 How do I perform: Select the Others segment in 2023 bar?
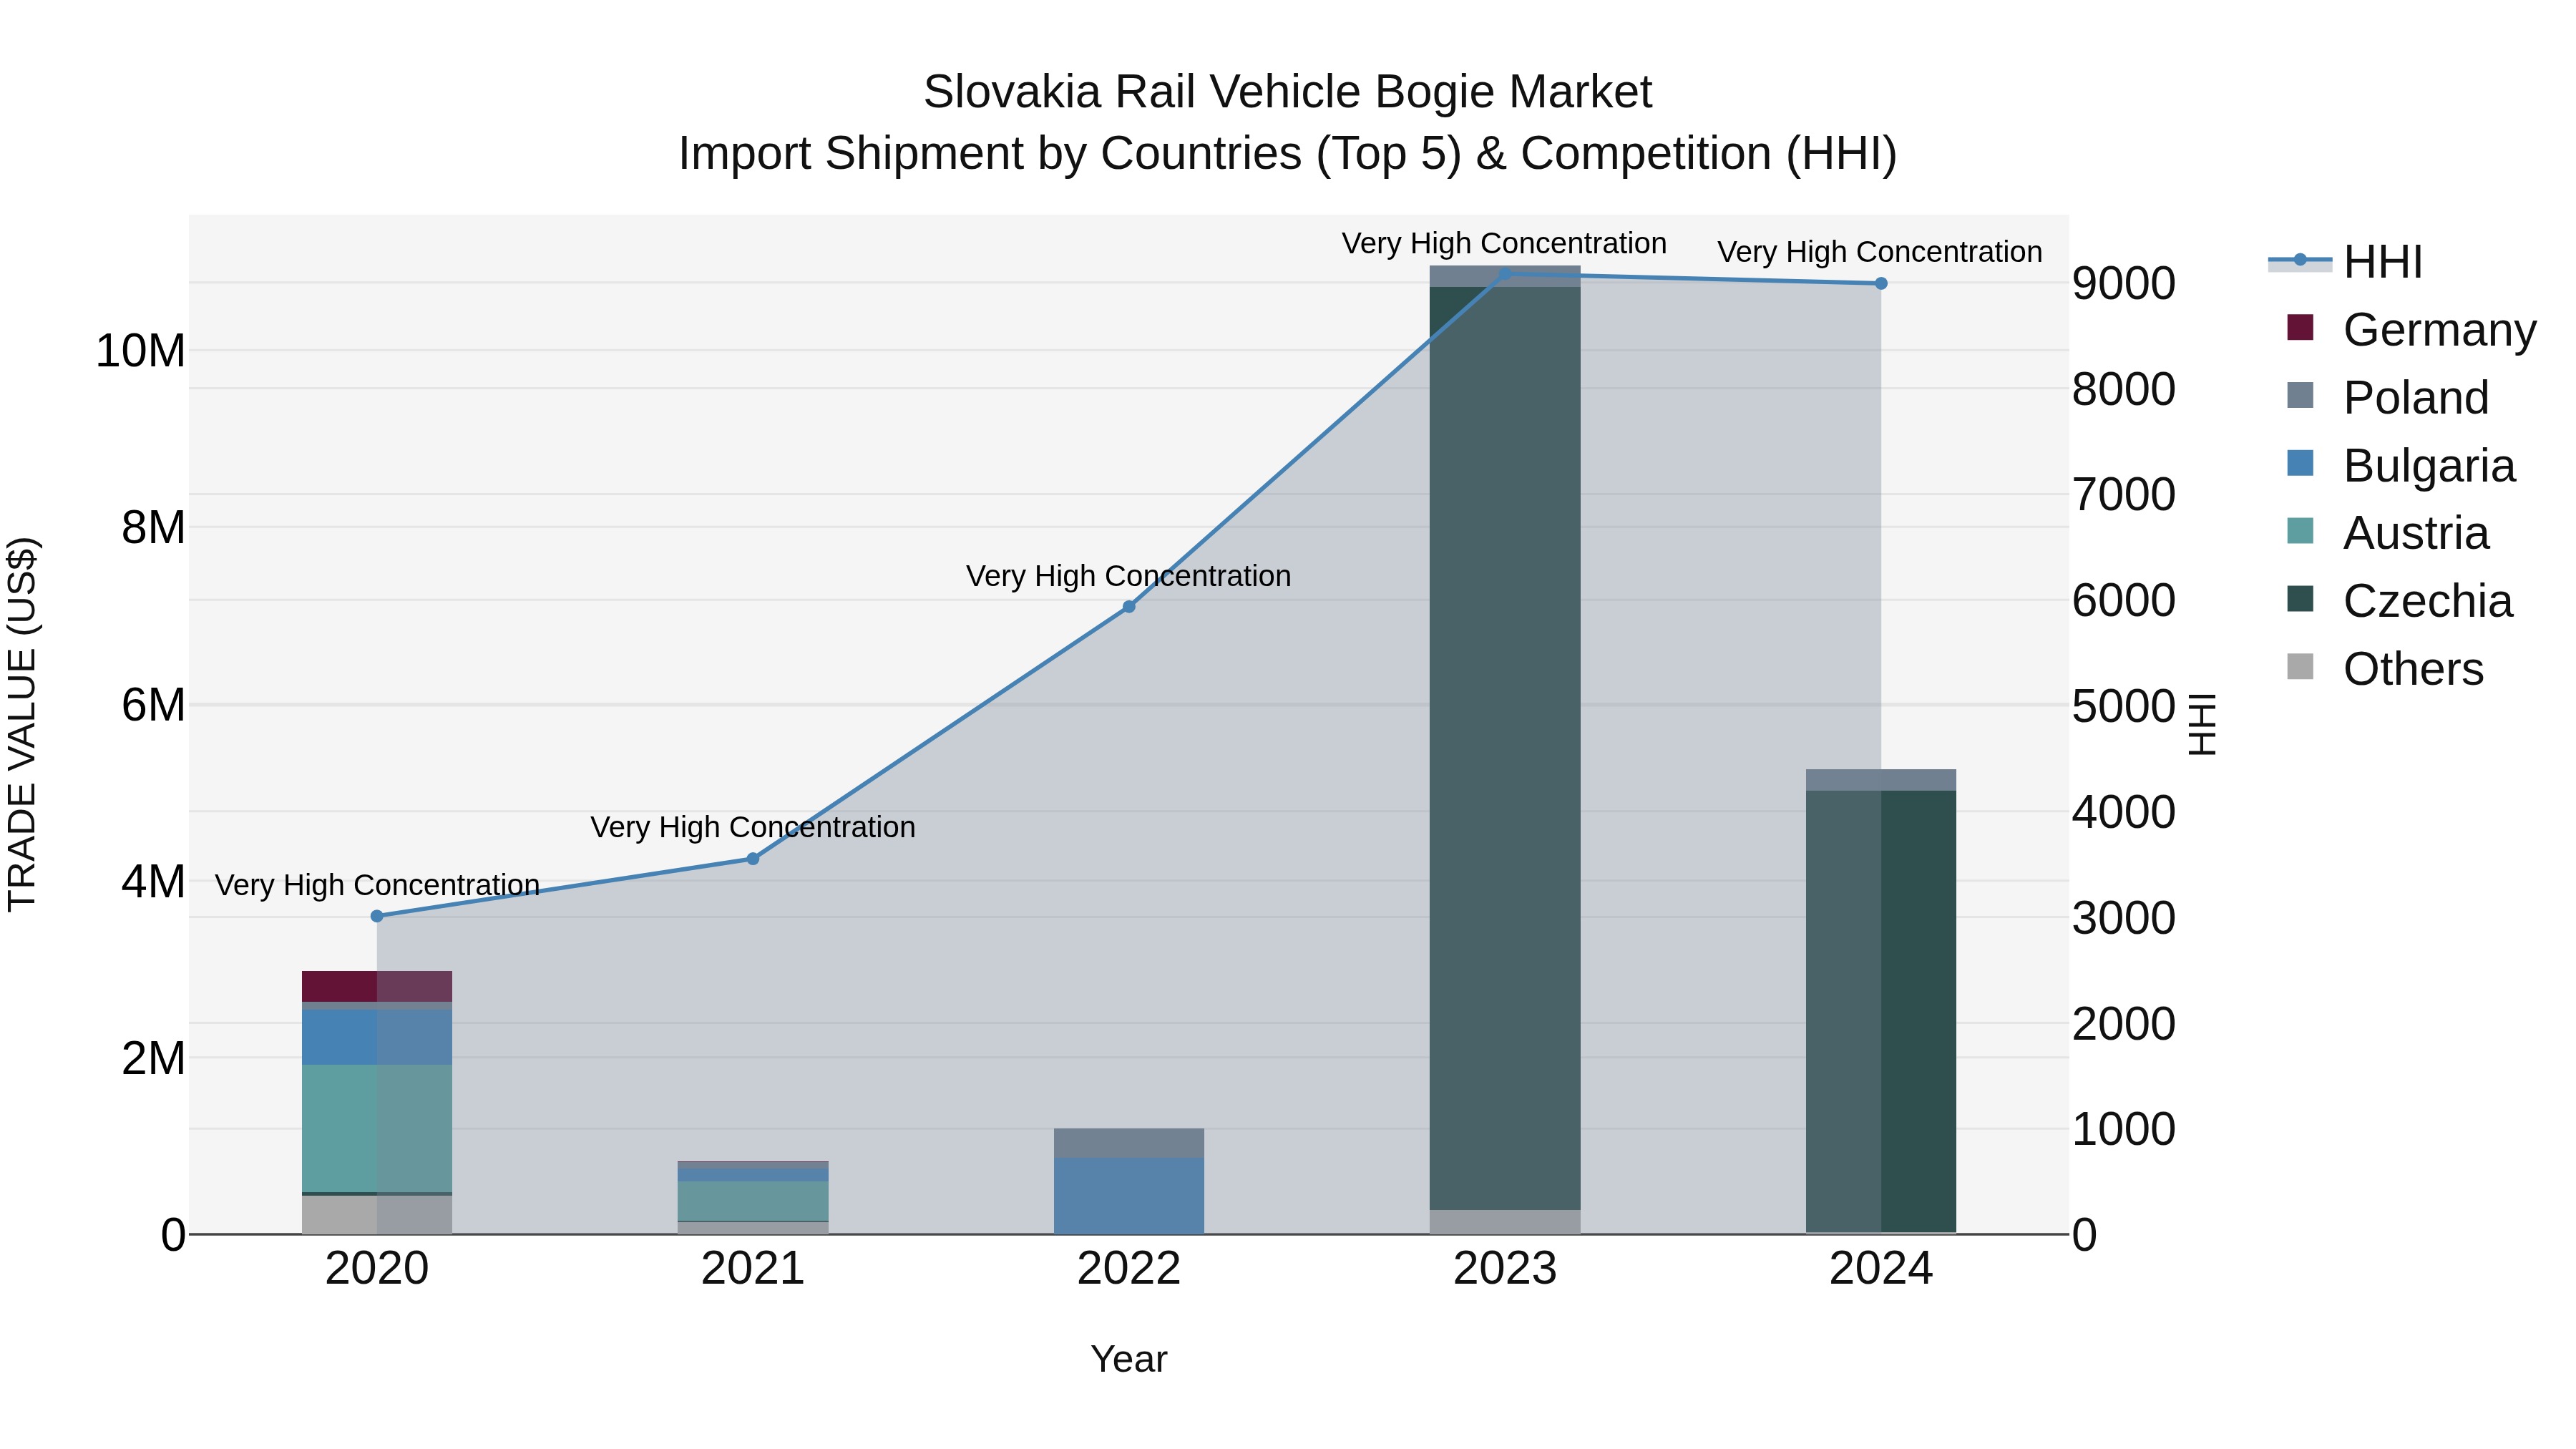click(x=1505, y=1222)
